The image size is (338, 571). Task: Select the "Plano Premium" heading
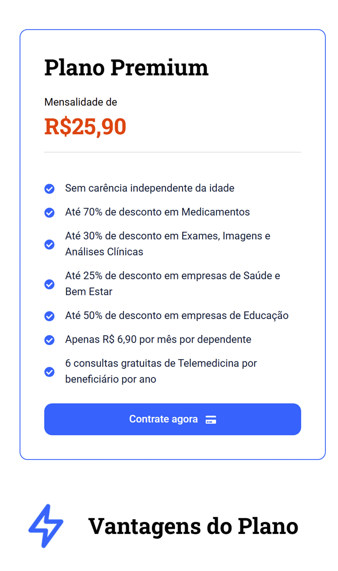point(126,68)
